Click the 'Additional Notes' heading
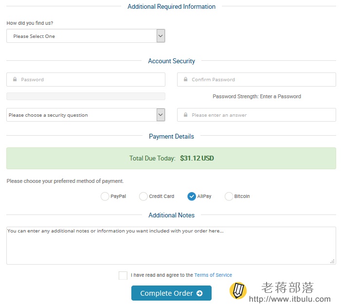 click(x=172, y=215)
